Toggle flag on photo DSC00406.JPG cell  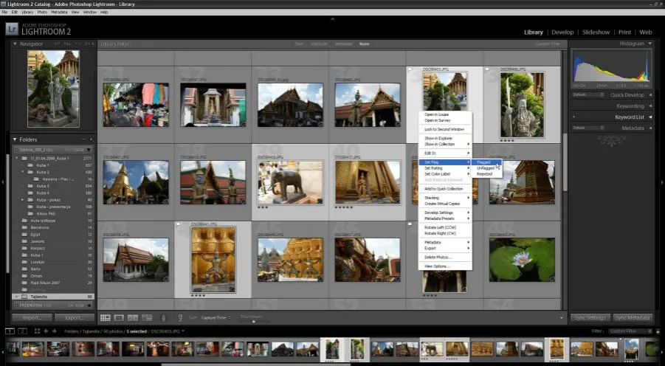click(x=488, y=69)
